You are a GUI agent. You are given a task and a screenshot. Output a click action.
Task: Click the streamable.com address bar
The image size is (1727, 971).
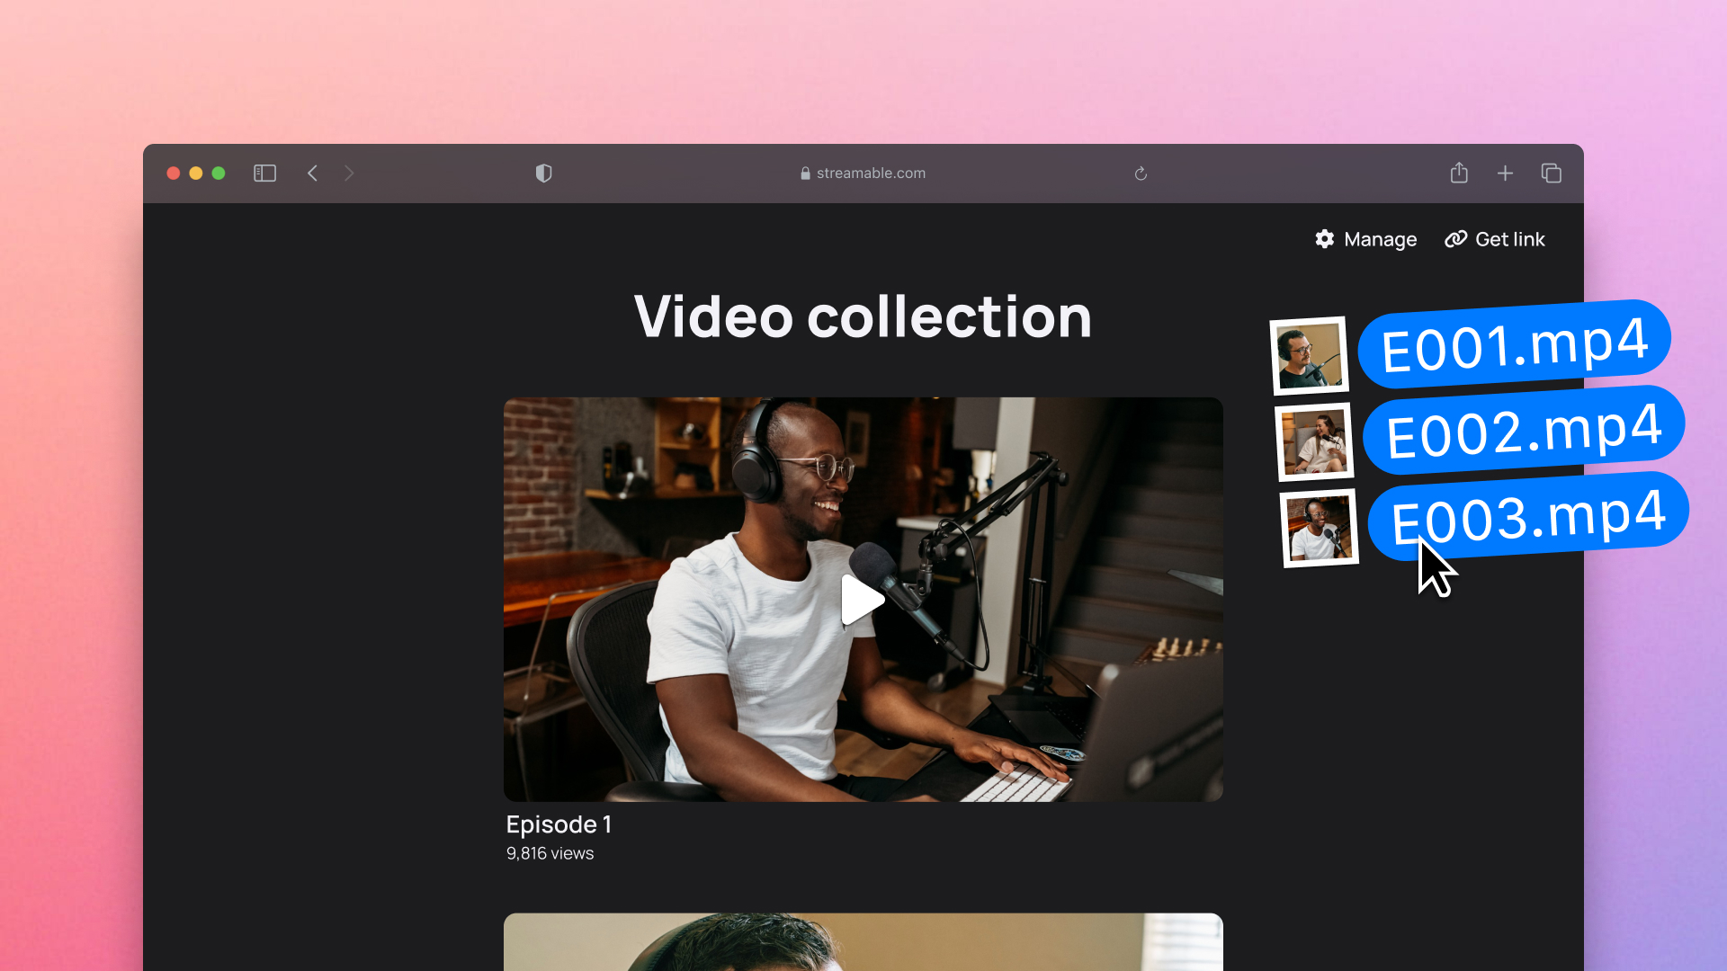point(863,174)
